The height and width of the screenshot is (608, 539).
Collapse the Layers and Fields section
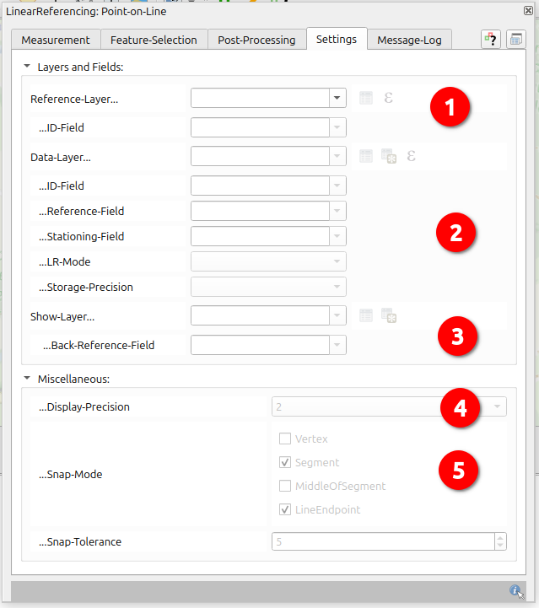pyautogui.click(x=27, y=66)
